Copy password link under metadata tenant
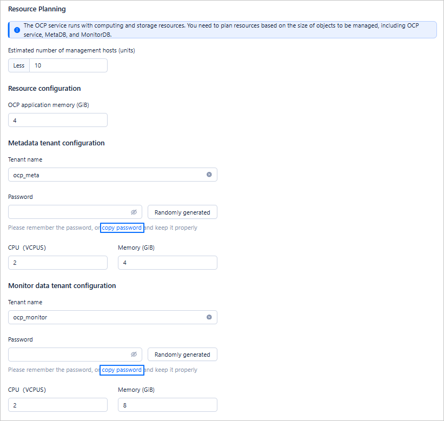444x421 pixels. [x=122, y=228]
